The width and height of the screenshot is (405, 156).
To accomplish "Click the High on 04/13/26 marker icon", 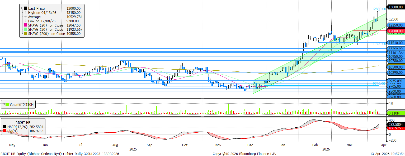I will (x=26, y=13).
